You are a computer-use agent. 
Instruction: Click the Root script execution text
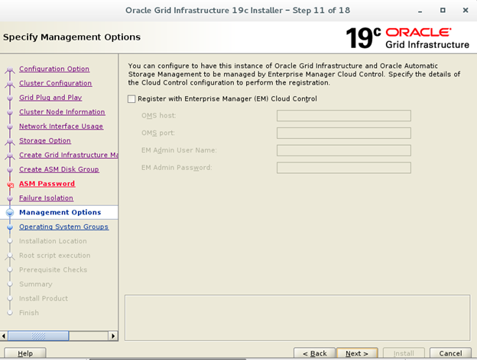55,256
